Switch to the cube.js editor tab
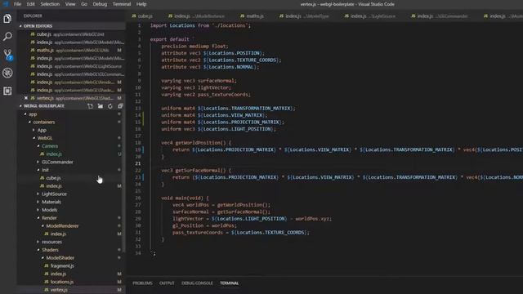The width and height of the screenshot is (523, 294). click(143, 16)
